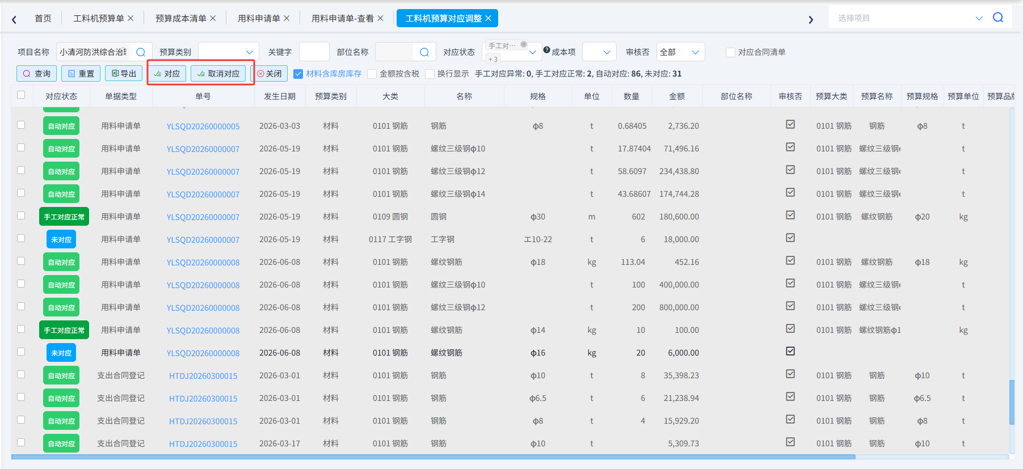Click the 取消对应 button

coord(218,74)
